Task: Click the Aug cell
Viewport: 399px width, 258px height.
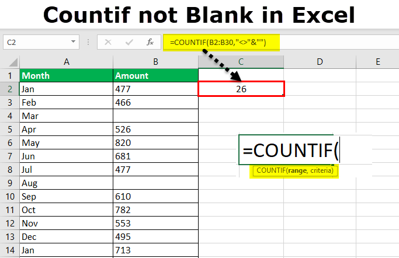Action: click(x=67, y=183)
